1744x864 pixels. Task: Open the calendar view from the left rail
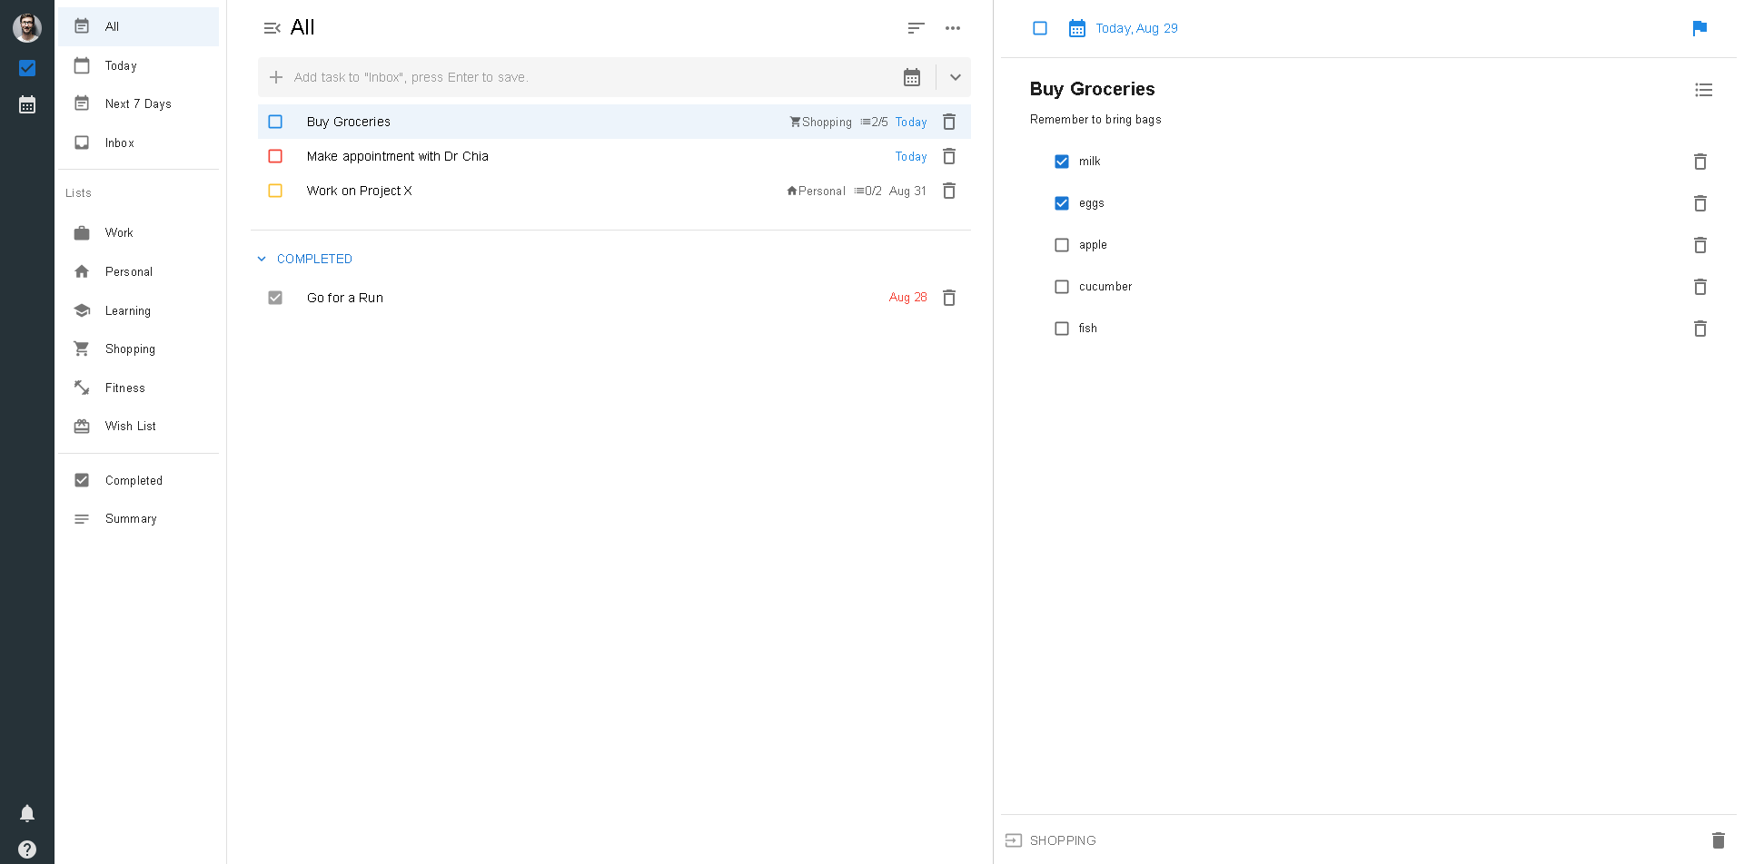(27, 104)
